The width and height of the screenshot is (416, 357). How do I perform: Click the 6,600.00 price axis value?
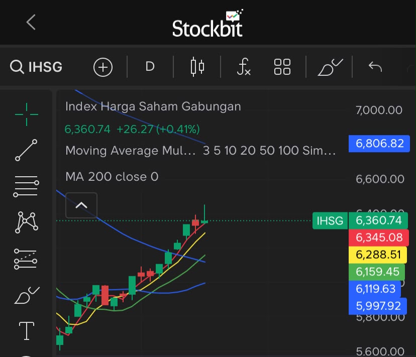380,179
